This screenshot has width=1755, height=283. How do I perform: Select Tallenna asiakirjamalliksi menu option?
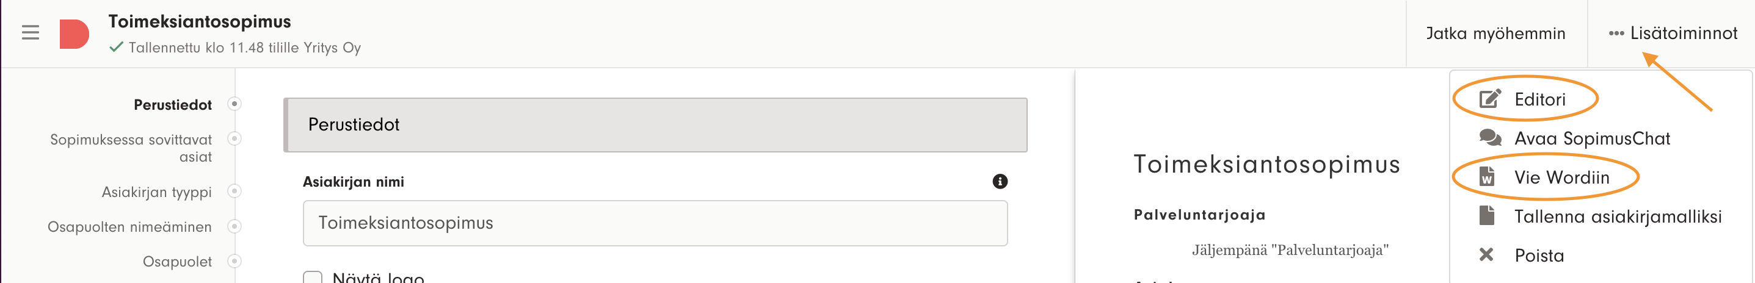click(x=1618, y=217)
